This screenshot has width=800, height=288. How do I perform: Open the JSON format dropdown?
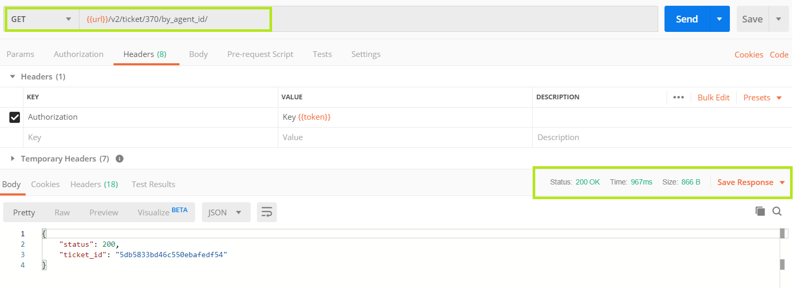[x=226, y=212]
